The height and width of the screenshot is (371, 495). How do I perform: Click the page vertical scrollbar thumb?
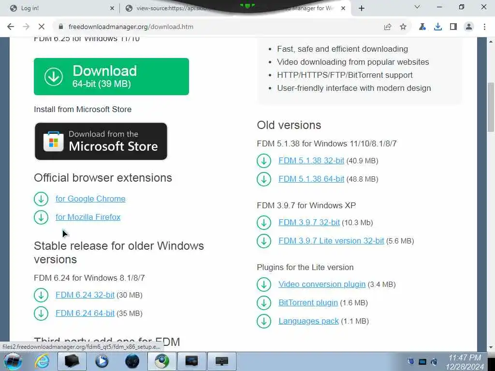pyautogui.click(x=491, y=107)
